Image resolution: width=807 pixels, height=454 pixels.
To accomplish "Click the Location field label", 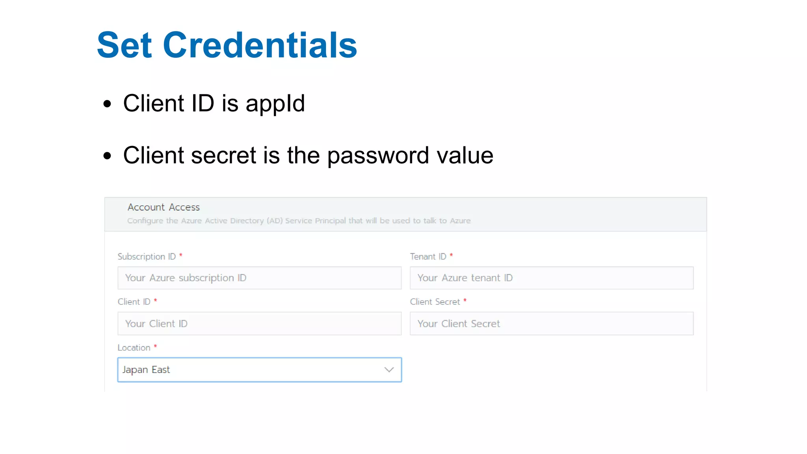I will (134, 348).
